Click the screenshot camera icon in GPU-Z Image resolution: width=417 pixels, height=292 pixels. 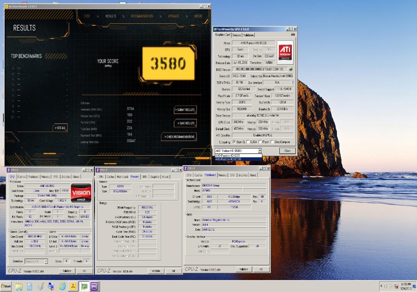click(x=293, y=35)
